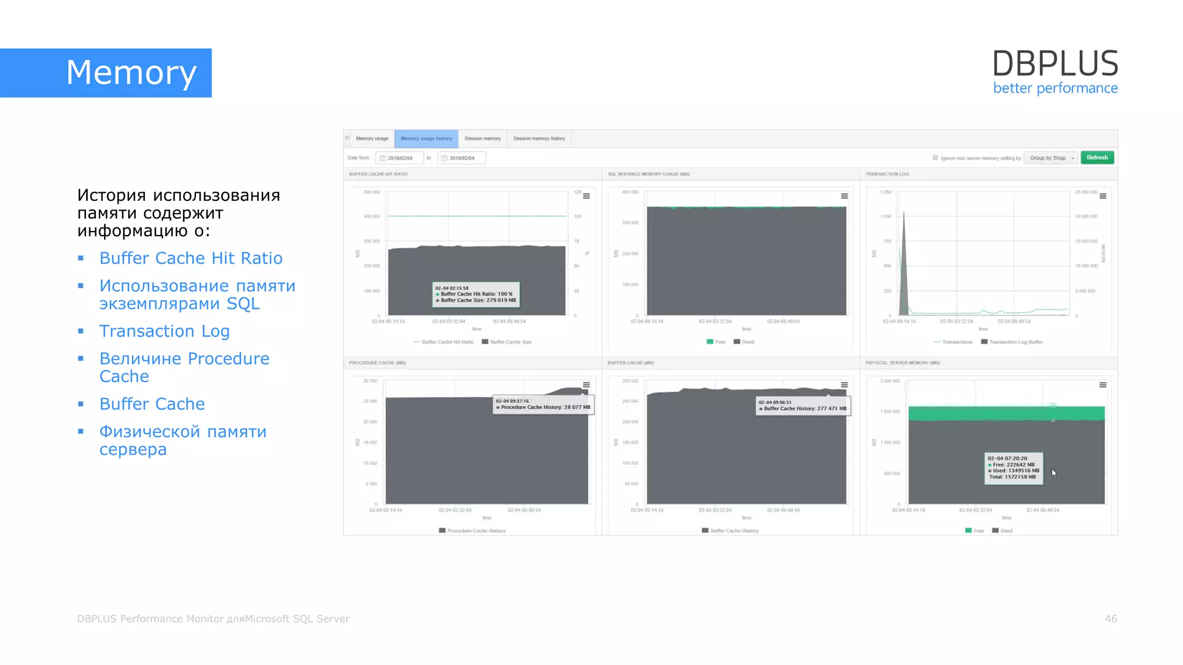Open chart menu of SQL Instance Memory Usage

[x=845, y=196]
